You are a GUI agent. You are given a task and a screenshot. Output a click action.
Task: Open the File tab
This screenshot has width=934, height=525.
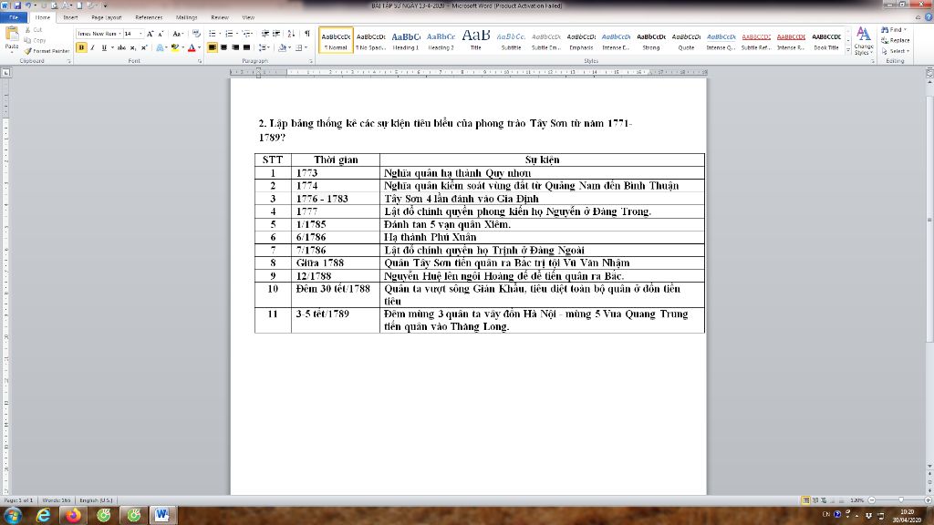(x=13, y=17)
